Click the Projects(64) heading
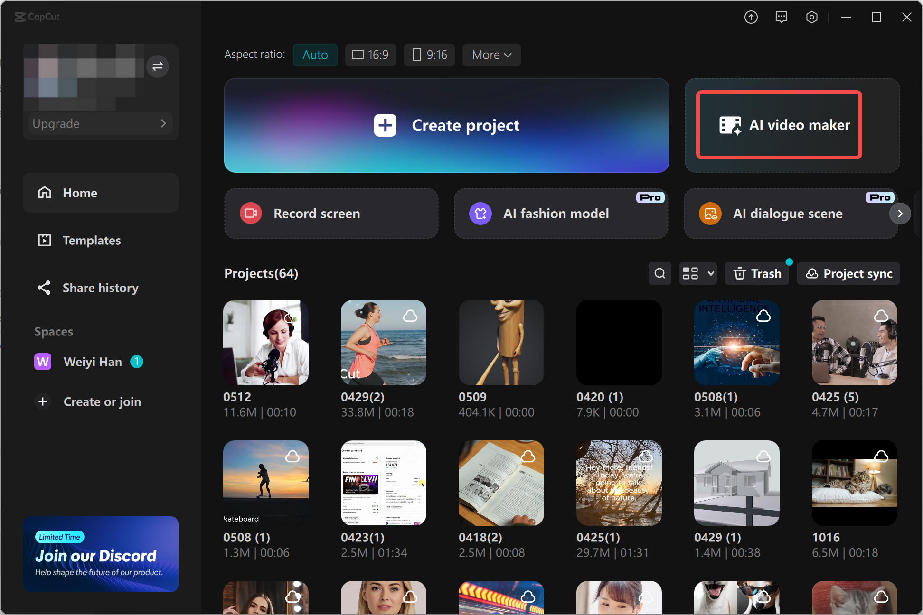Viewport: 923px width, 615px height. [x=261, y=273]
